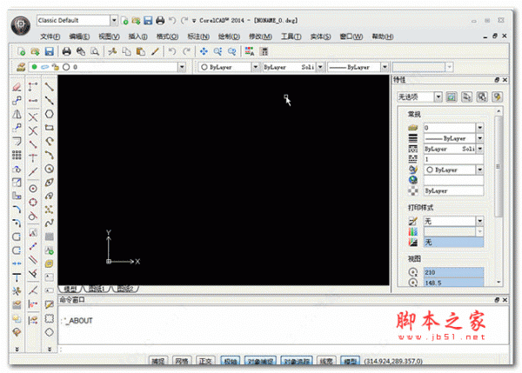Click the linetype scale field showing 1
This screenshot has height=373, width=522.
453,159
